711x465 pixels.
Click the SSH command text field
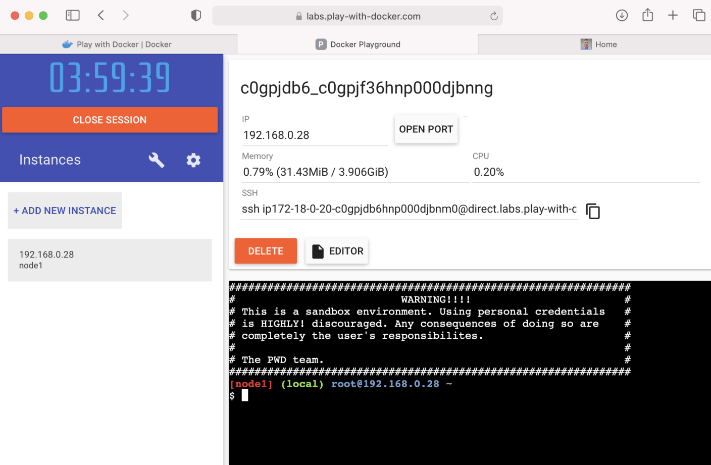[409, 209]
